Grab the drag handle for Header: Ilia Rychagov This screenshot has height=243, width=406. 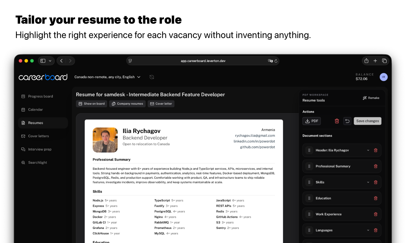pyautogui.click(x=309, y=150)
